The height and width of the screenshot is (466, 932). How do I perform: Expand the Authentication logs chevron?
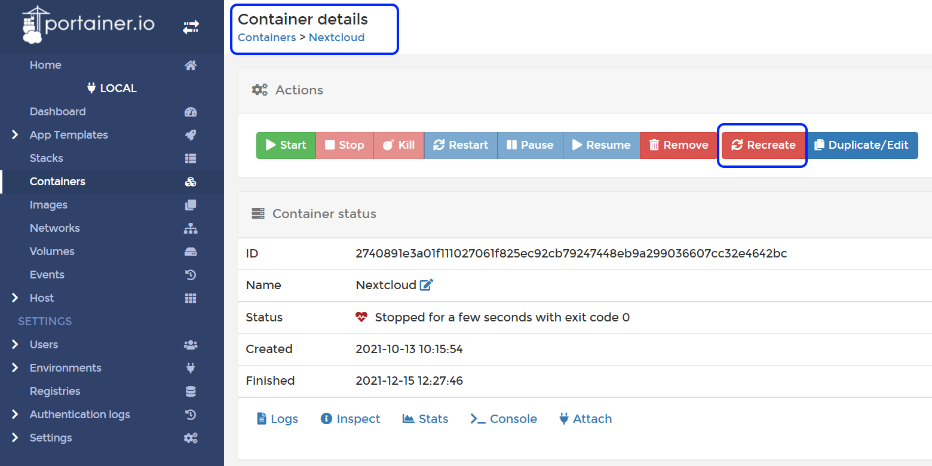pyautogui.click(x=15, y=415)
